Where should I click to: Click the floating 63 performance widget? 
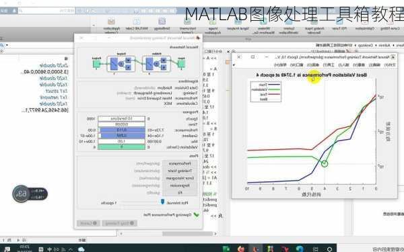tap(30, 194)
